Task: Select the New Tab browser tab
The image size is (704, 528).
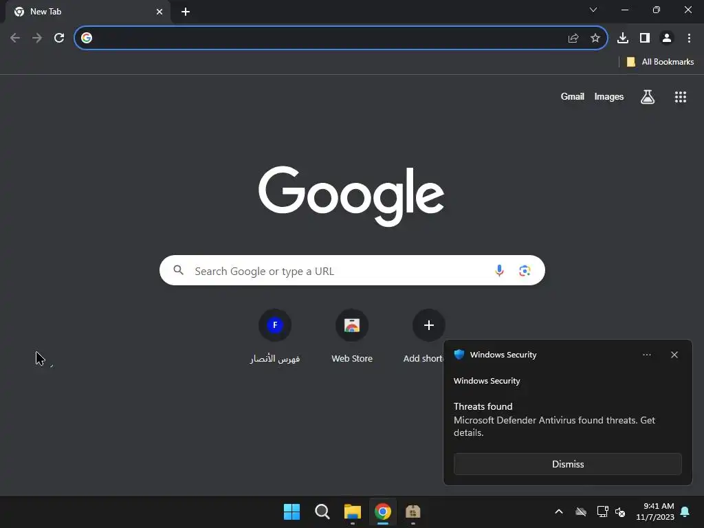Action: pos(88,12)
